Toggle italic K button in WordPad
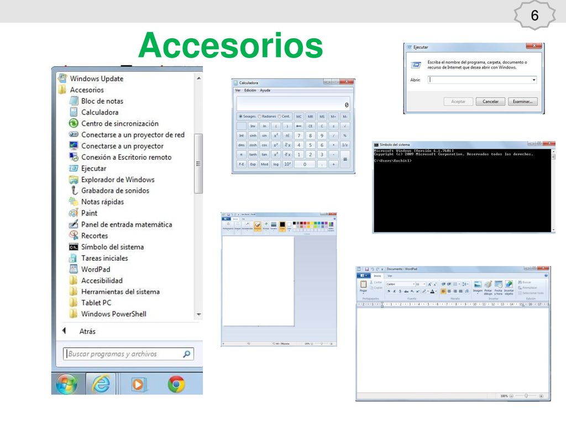The image size is (566, 425). (x=395, y=291)
